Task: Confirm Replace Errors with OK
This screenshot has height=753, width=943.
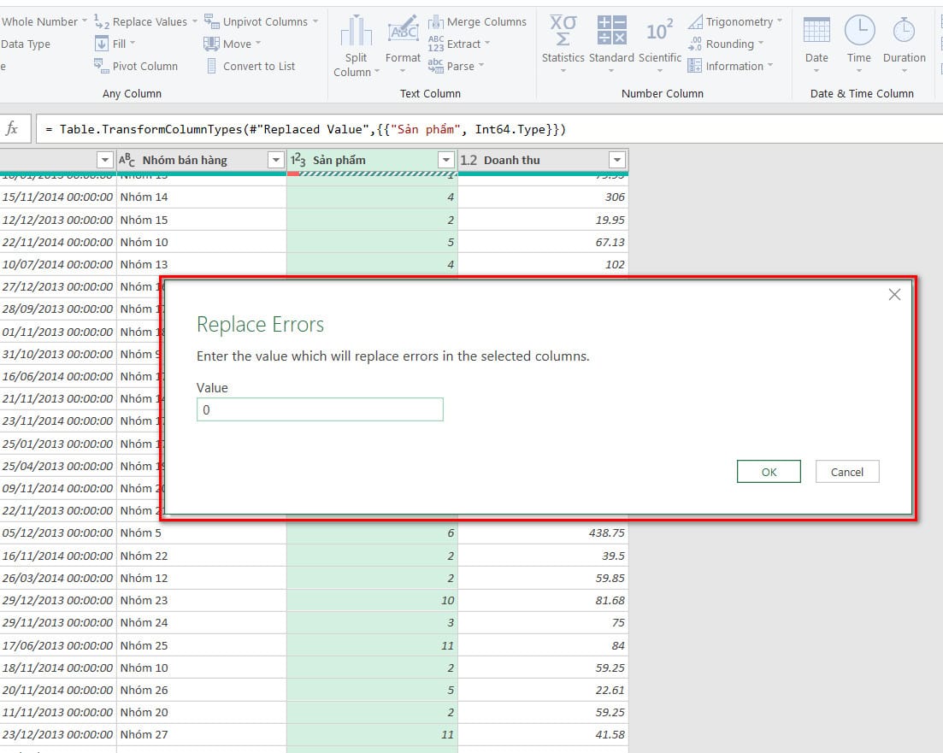Action: click(x=769, y=472)
